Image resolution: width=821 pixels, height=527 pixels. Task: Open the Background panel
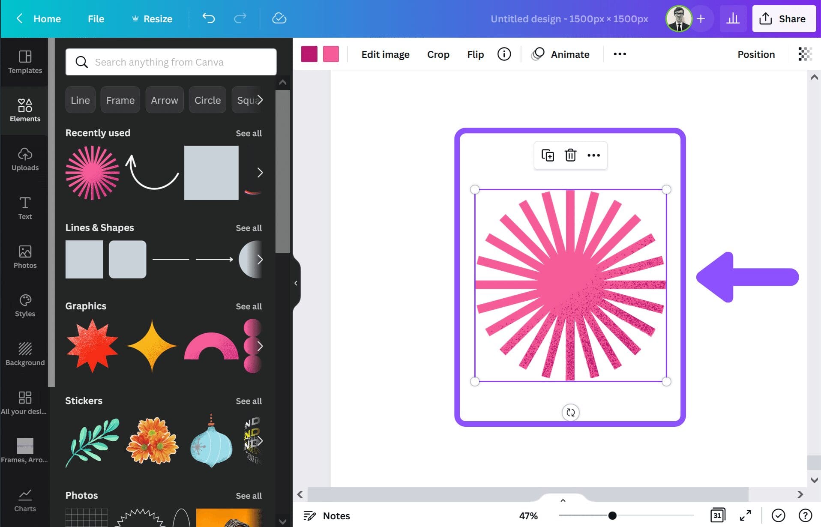coord(24,353)
